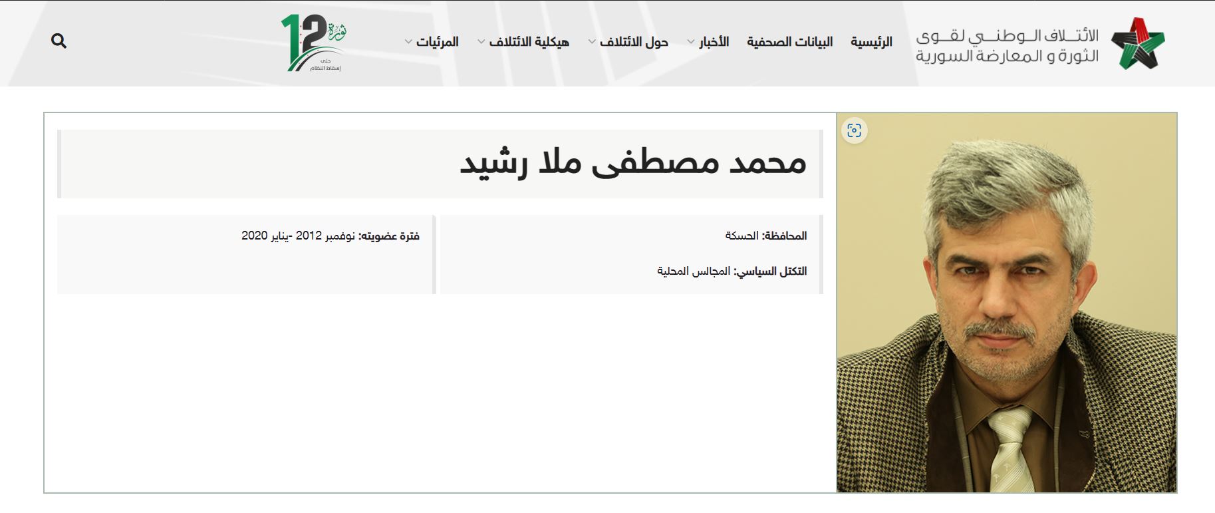Expand the المرئيات dropdown chevron
The image size is (1215, 513).
(x=408, y=42)
